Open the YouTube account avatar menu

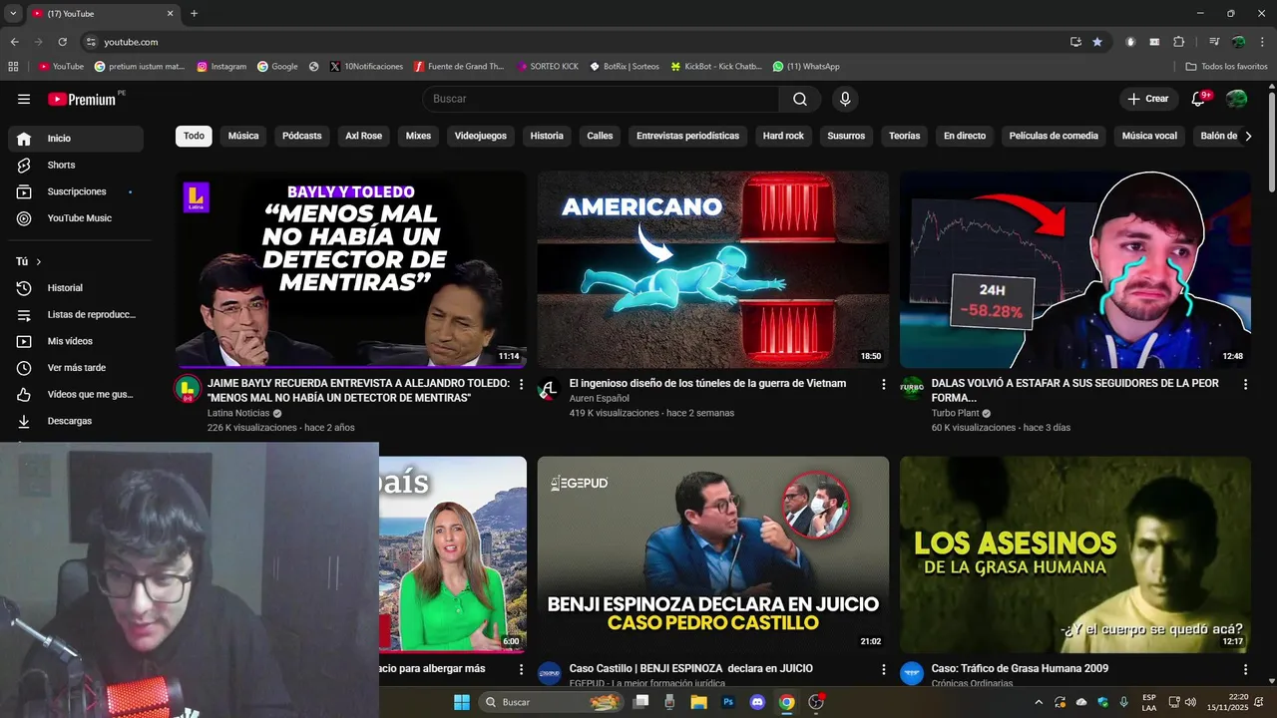[1236, 99]
